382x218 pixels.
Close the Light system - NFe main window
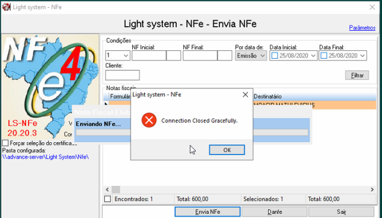click(x=372, y=7)
